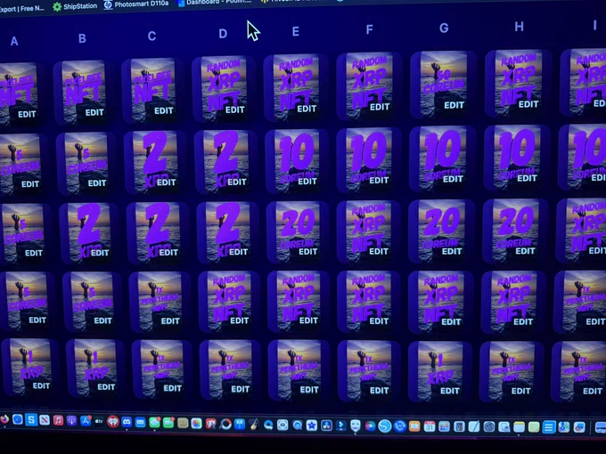Click column header A
Image resolution: width=606 pixels, height=454 pixels.
[x=14, y=41]
